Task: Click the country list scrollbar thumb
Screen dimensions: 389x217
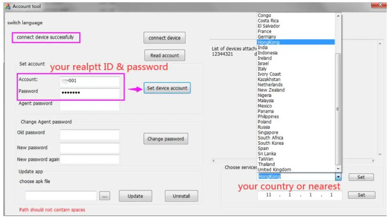Action: (338, 109)
